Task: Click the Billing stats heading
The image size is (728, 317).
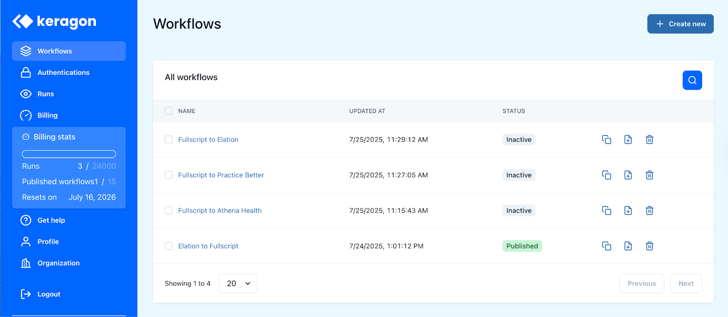Action: click(x=54, y=137)
